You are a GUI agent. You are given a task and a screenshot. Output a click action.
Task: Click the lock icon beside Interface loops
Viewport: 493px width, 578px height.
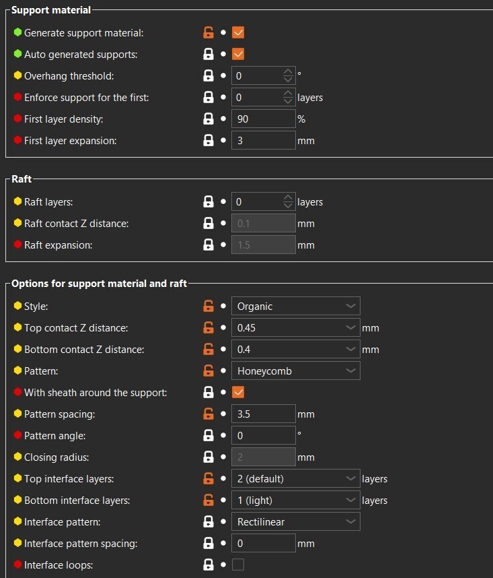208,565
